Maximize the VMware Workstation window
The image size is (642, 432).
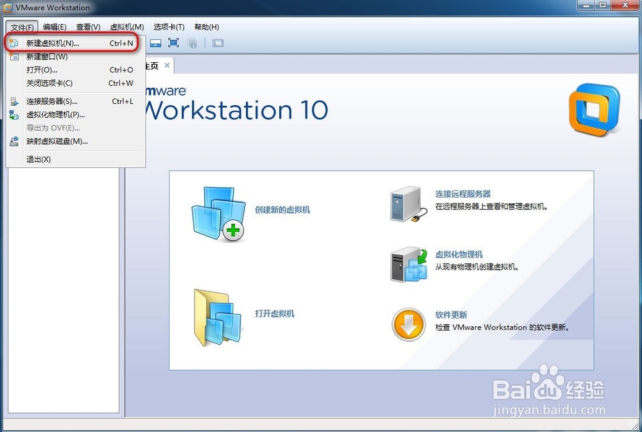tap(603, 5)
